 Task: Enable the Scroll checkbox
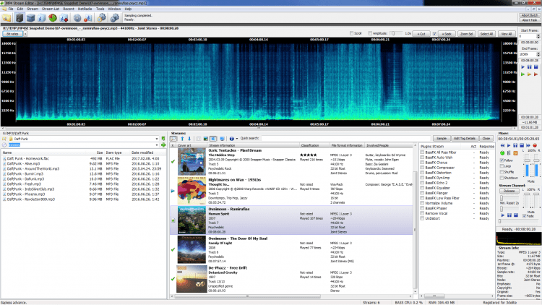pyautogui.click(x=352, y=33)
